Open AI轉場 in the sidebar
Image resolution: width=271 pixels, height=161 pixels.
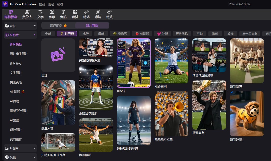[14, 101]
